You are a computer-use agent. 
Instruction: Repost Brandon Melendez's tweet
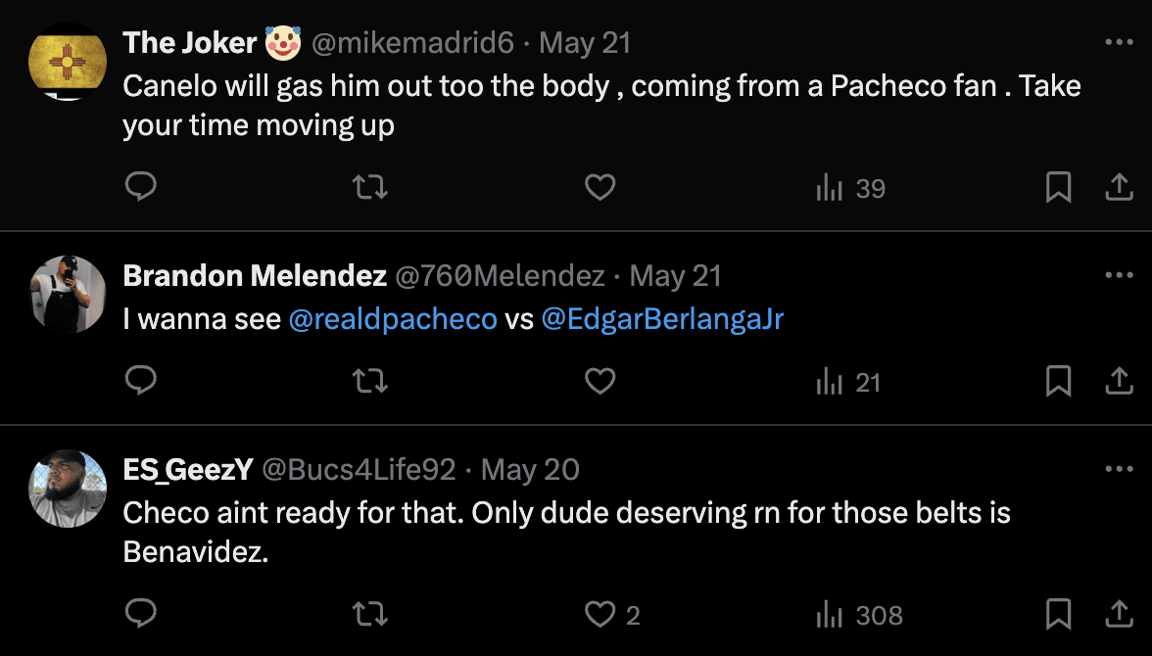pyautogui.click(x=369, y=381)
